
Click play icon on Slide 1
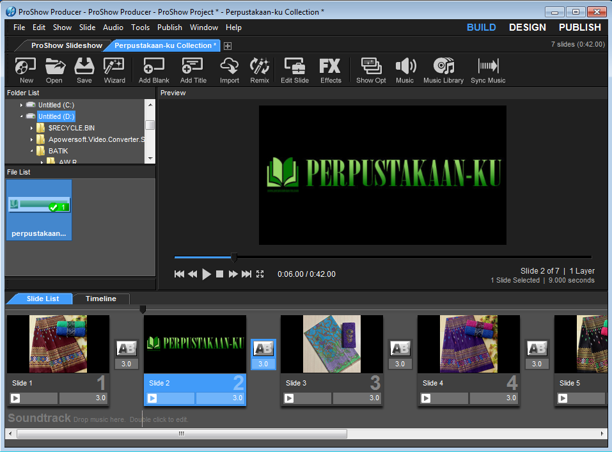click(x=15, y=398)
